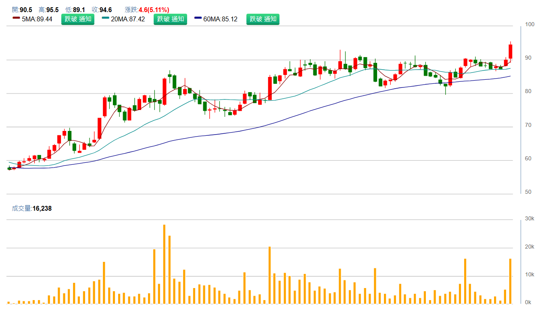
Task: Click the 漲跌 value 4.6(5.11%)
Action: [x=154, y=10]
